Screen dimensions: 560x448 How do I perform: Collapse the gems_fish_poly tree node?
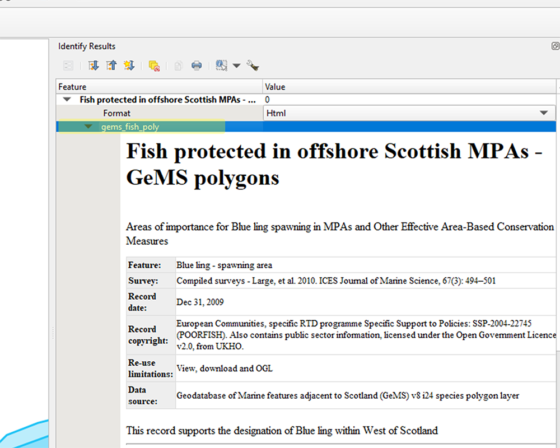pyautogui.click(x=88, y=127)
